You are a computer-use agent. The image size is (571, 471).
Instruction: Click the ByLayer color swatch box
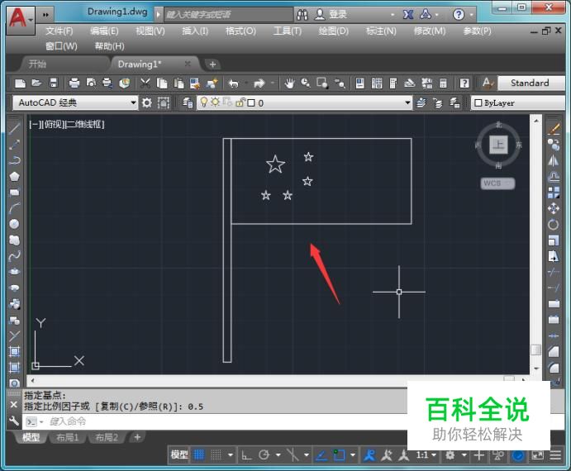478,103
